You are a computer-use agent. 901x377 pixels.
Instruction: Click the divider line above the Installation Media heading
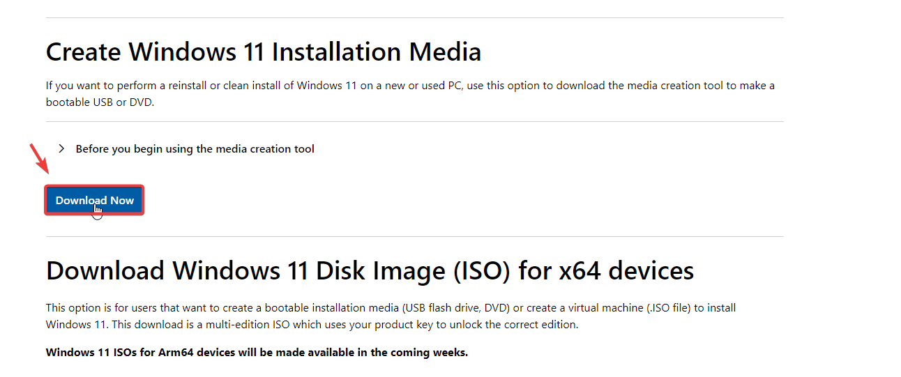pyautogui.click(x=414, y=18)
